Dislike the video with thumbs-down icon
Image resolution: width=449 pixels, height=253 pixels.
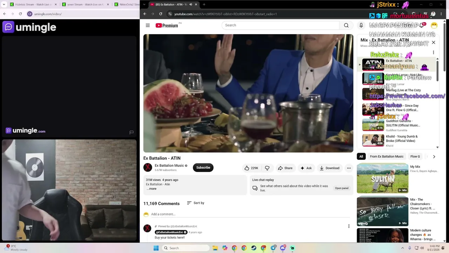pyautogui.click(x=267, y=168)
